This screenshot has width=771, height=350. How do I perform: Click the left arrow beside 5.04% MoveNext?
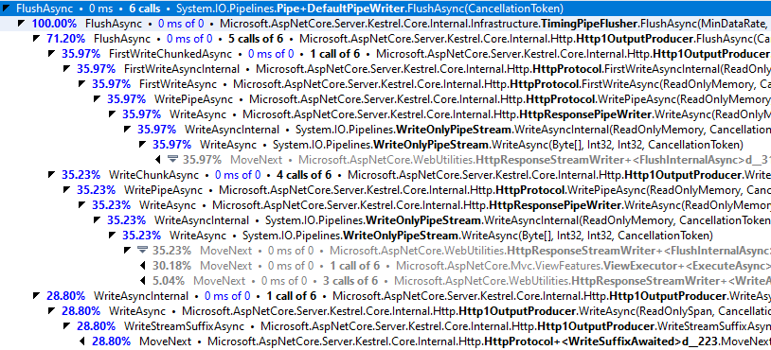(x=143, y=281)
